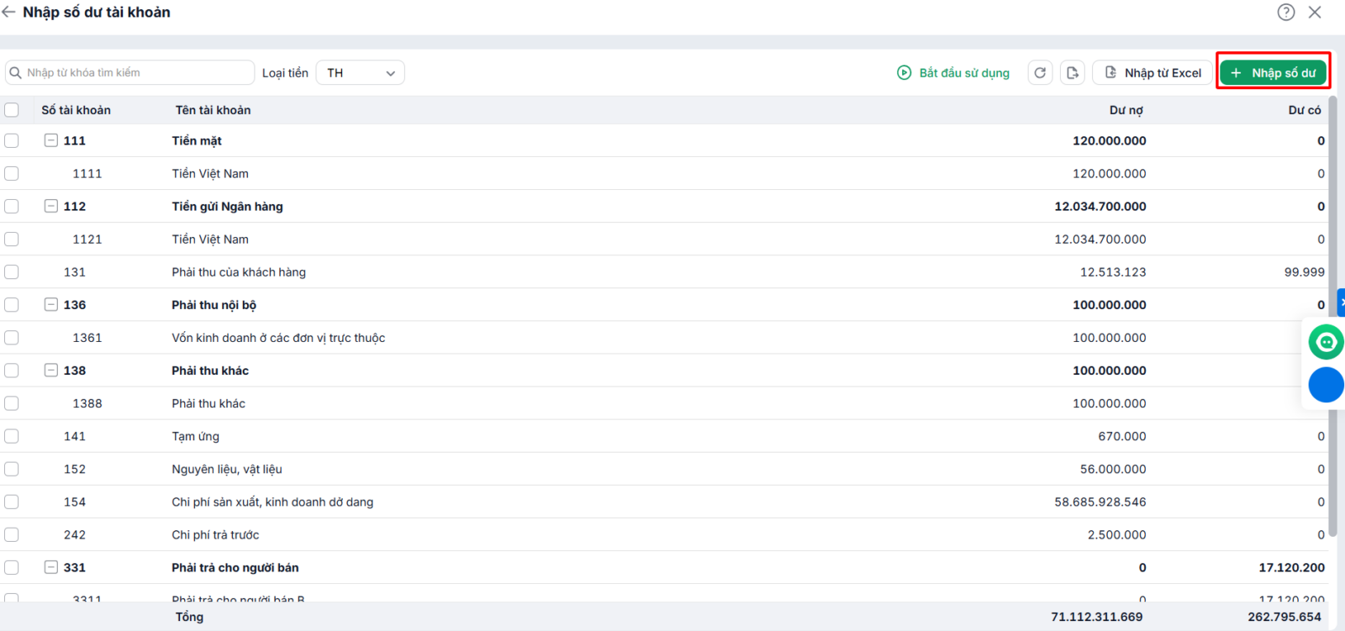Click the search magnifier icon
The image size is (1345, 631).
point(15,73)
